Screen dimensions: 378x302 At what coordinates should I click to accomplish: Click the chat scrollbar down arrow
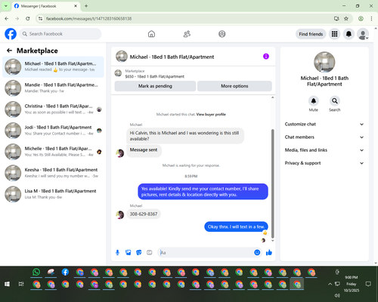point(272,241)
